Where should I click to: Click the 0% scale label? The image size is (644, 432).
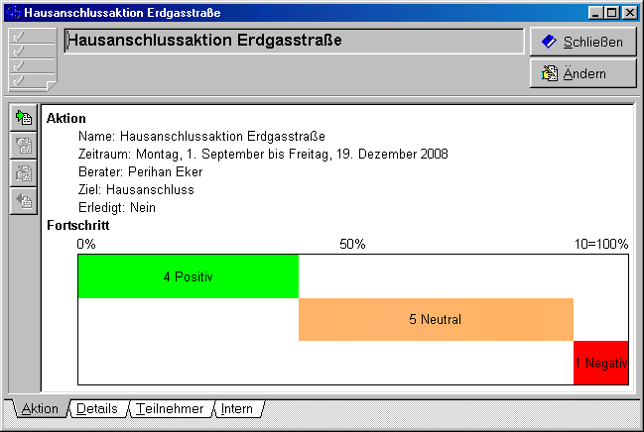pyautogui.click(x=86, y=244)
